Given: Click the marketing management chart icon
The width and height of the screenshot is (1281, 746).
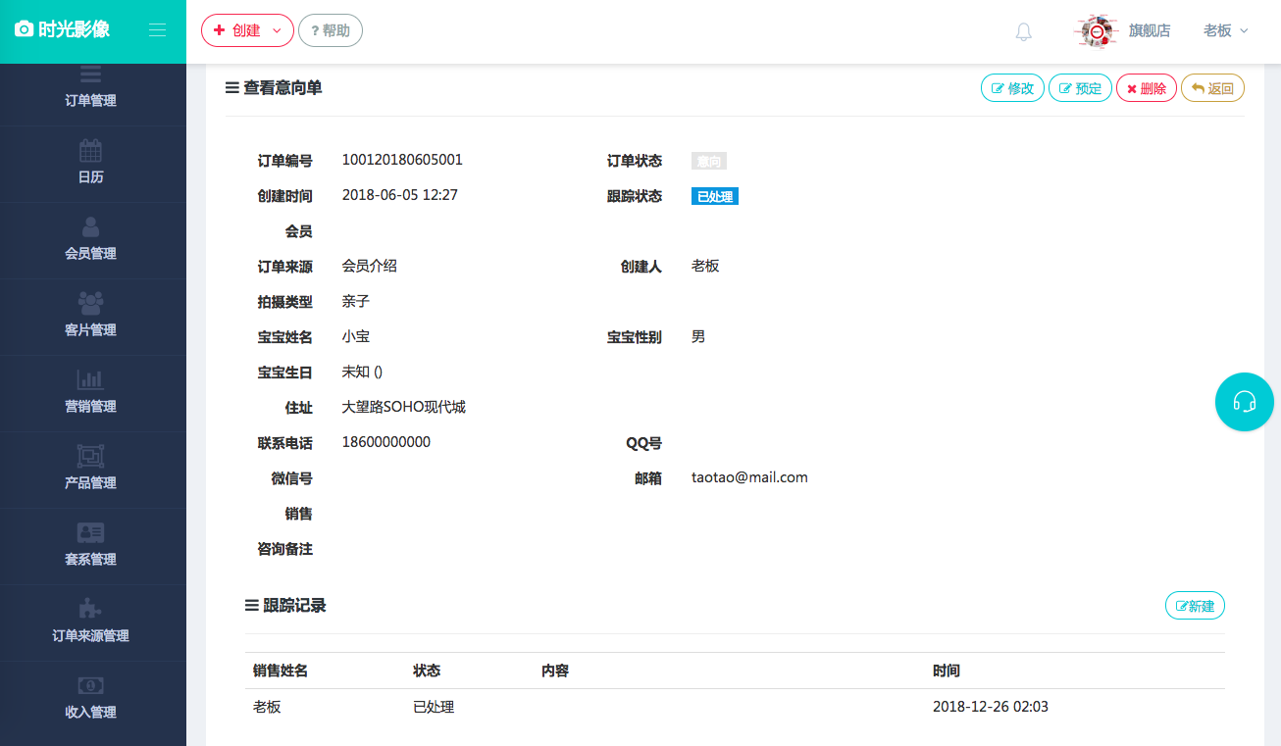Looking at the screenshot, I should 90,380.
